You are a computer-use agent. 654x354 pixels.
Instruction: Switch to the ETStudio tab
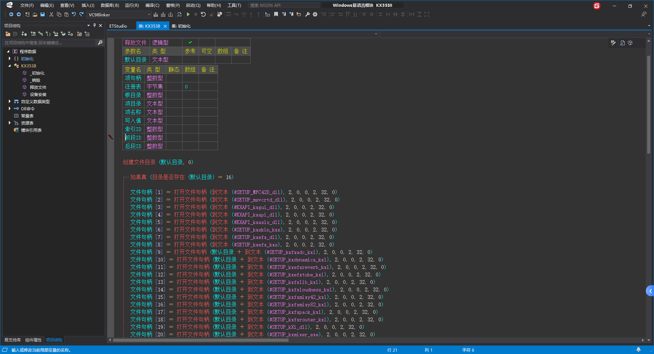pos(118,26)
